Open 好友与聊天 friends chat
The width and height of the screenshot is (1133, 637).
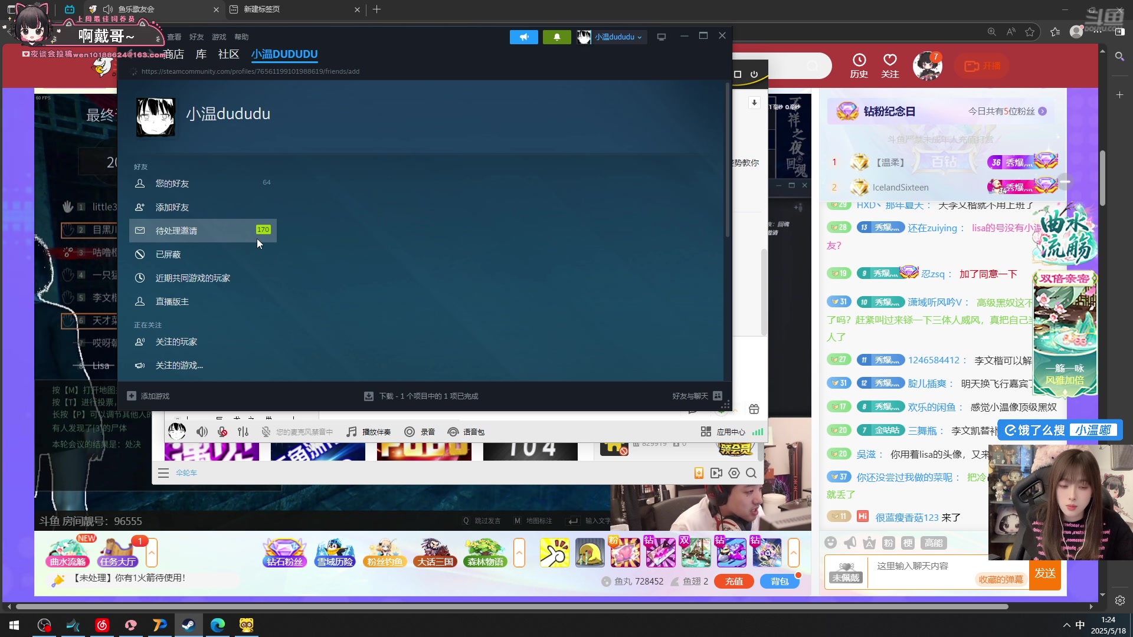point(697,396)
